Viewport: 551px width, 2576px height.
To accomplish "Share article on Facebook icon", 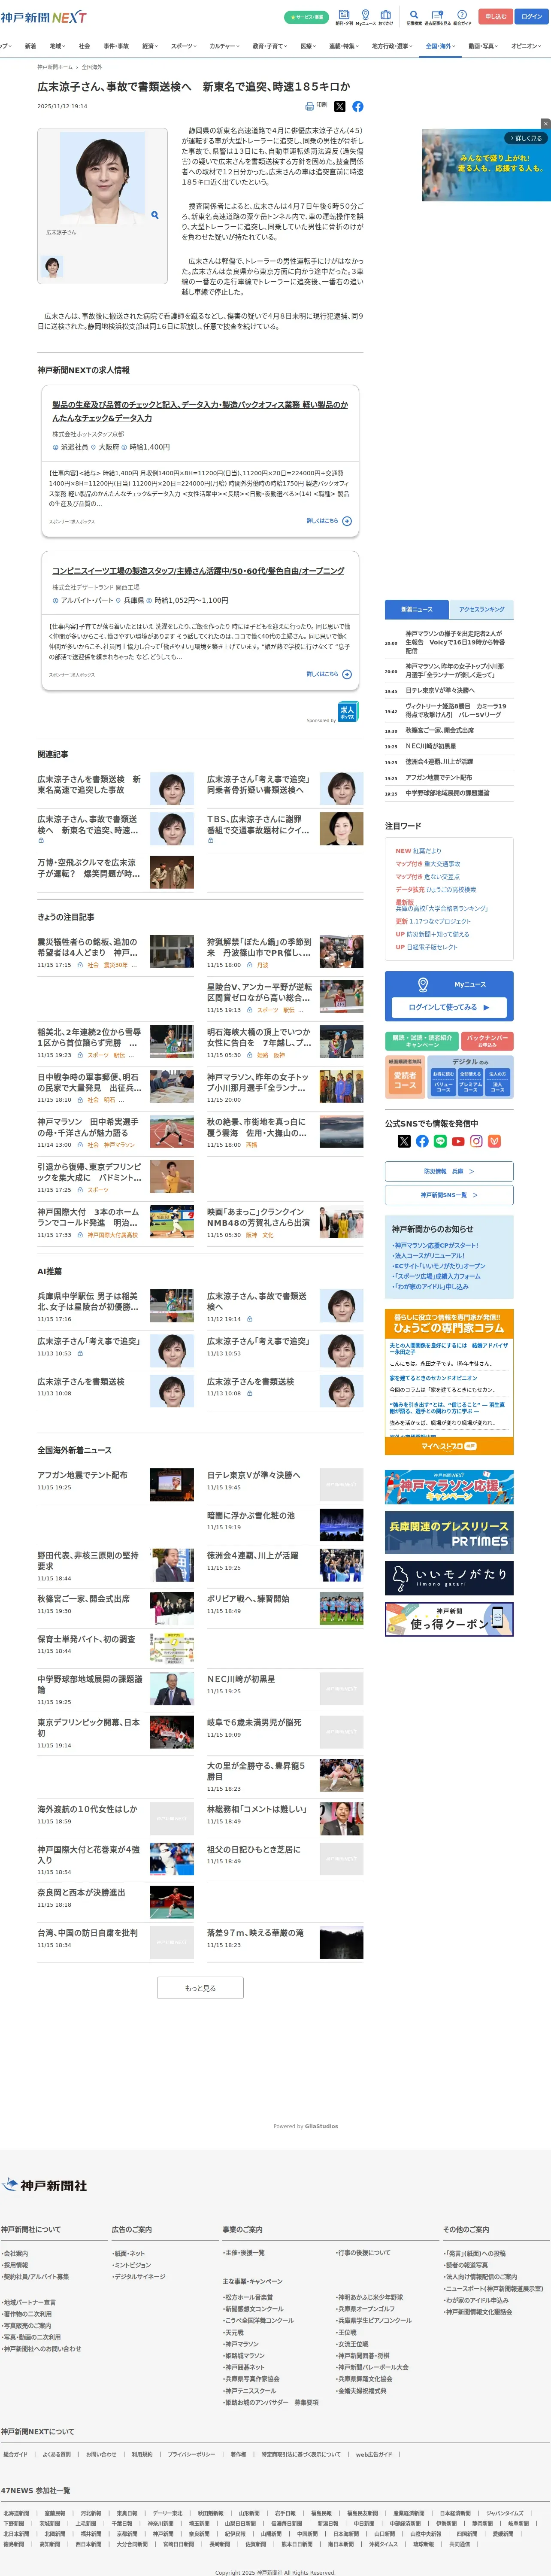I will coord(357,106).
